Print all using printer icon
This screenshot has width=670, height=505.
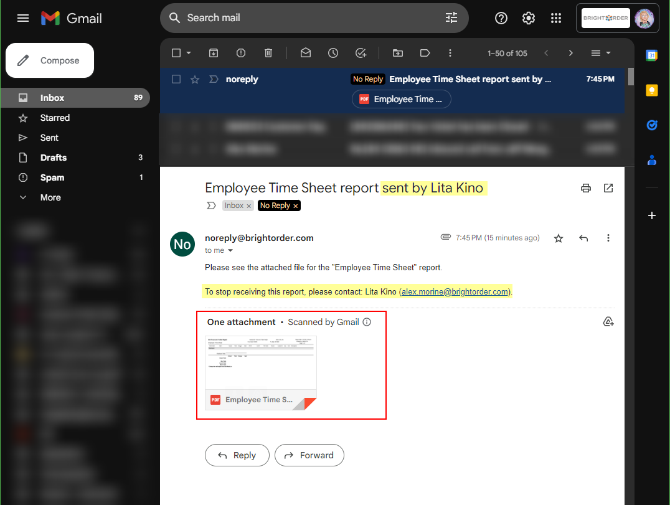pyautogui.click(x=586, y=188)
